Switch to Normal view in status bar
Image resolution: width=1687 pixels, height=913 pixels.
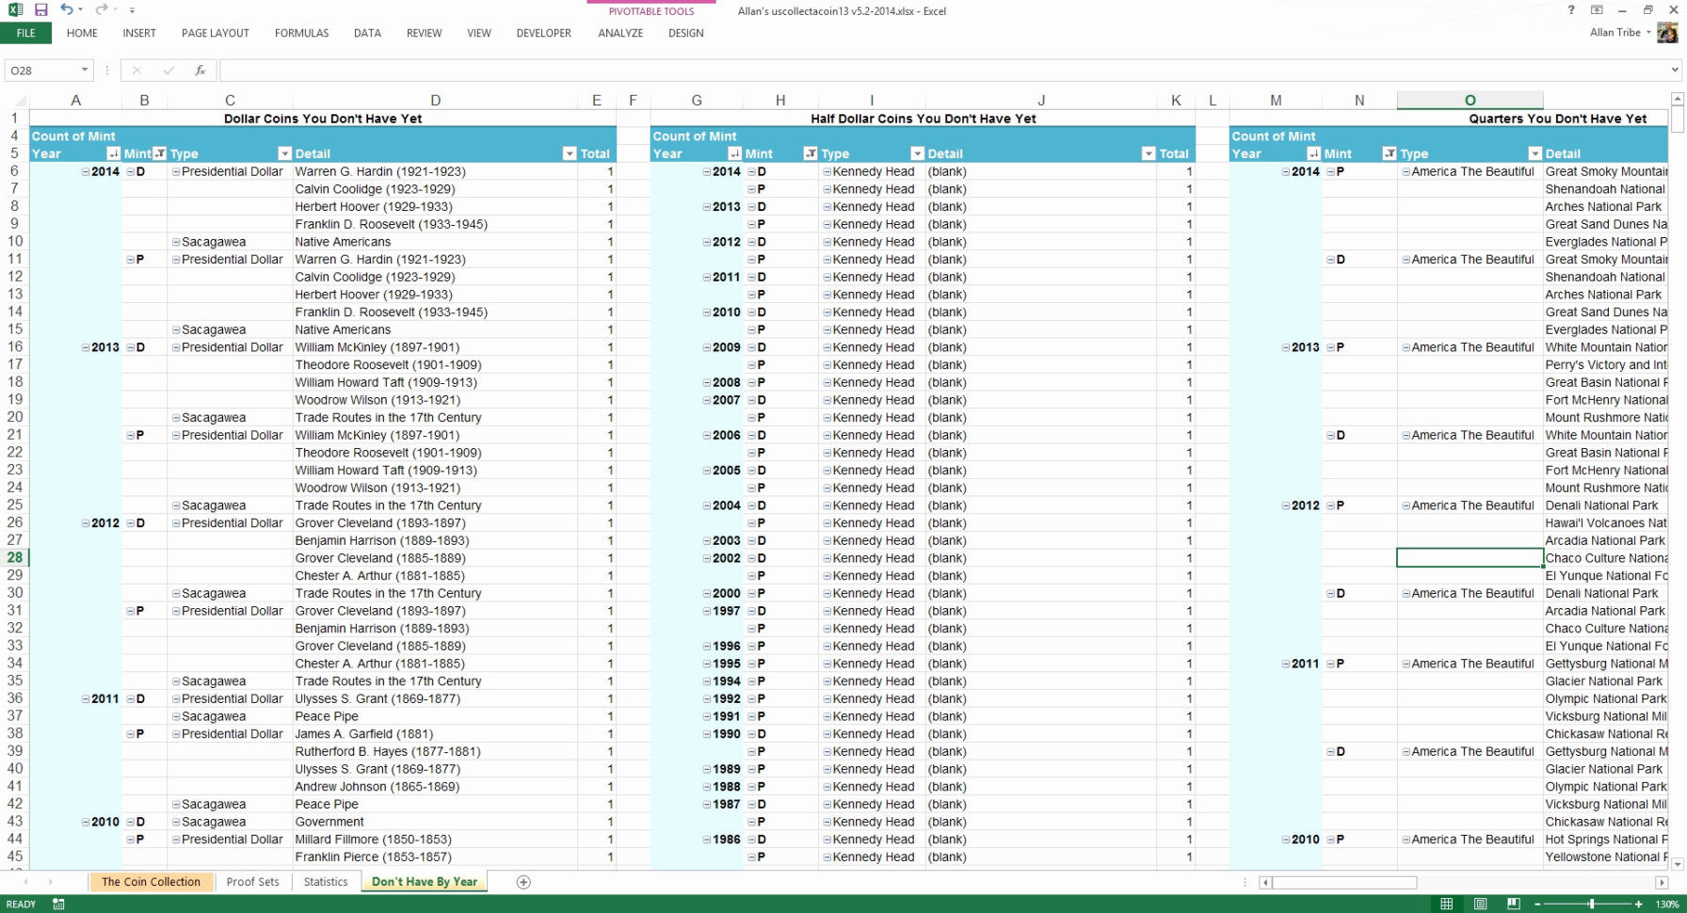click(x=1446, y=904)
